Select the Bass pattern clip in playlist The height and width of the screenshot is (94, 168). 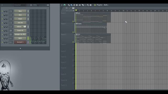(93, 17)
